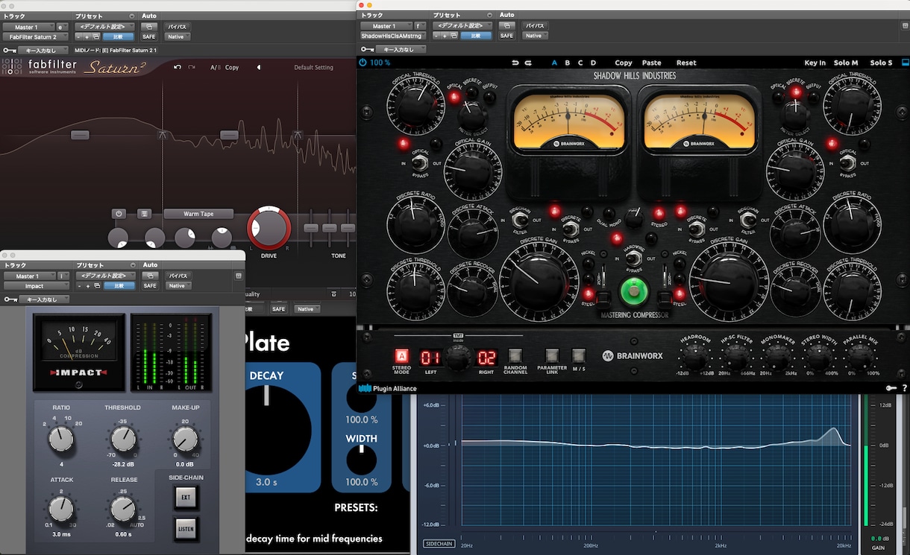Viewport: 910px width, 555px height.
Task: Click the minus preset icon in Saturn 2 window
Action: point(79,36)
